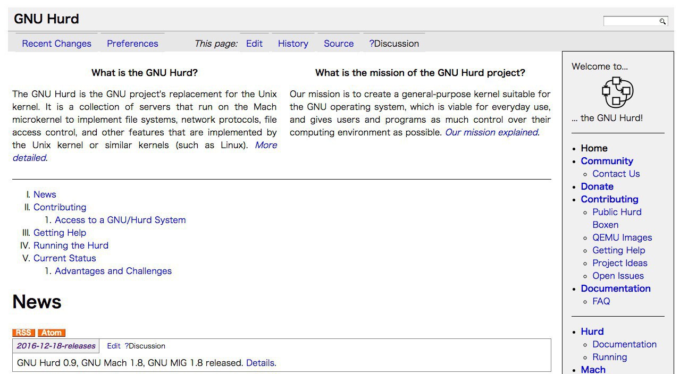
Task: Click the search input field
Action: tap(631, 21)
